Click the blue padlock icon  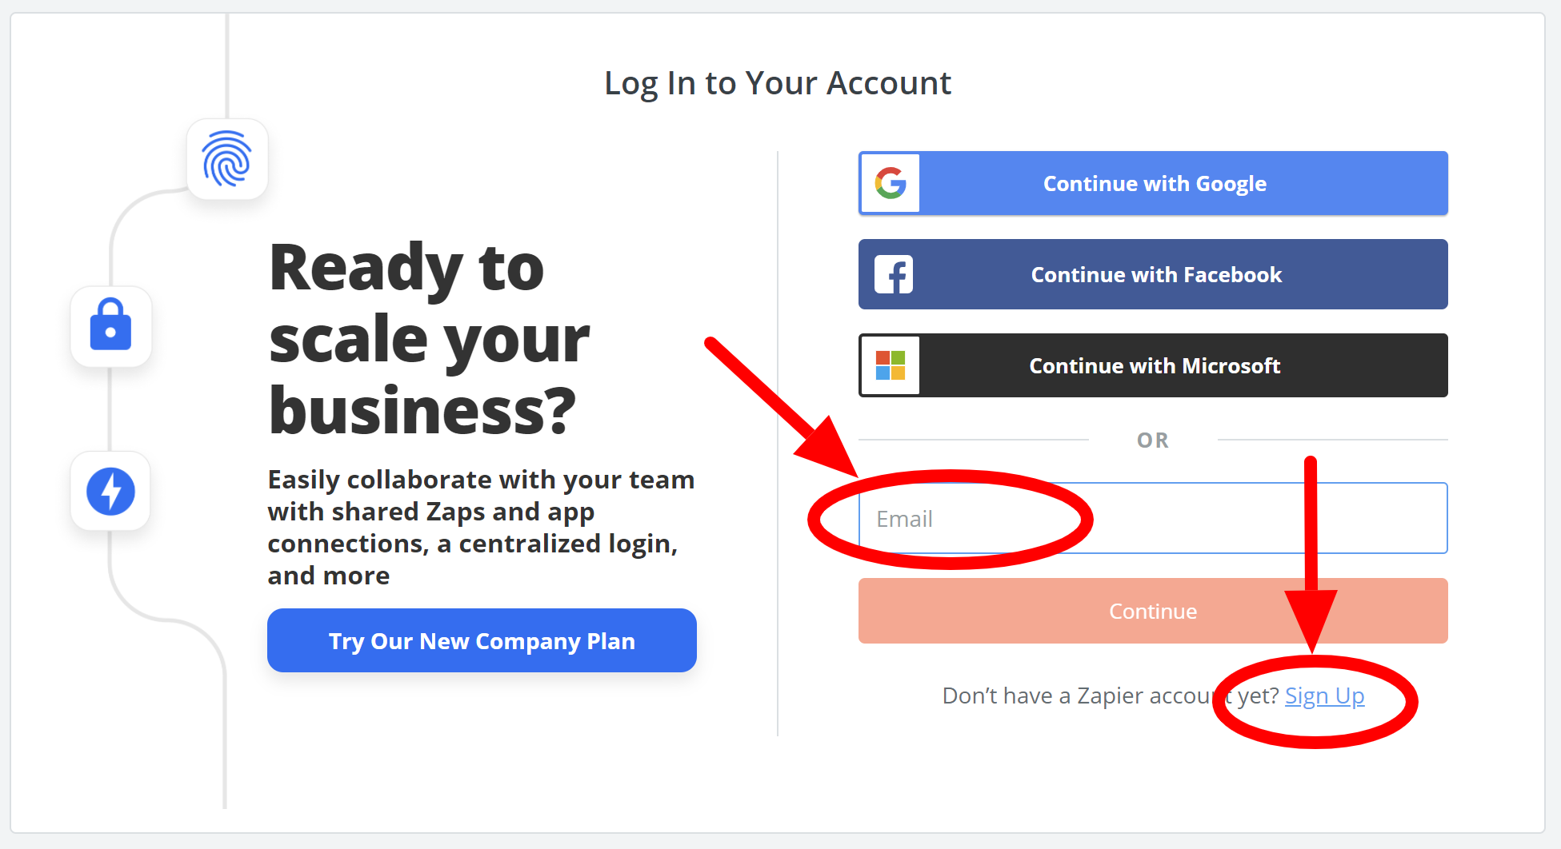[x=110, y=325]
